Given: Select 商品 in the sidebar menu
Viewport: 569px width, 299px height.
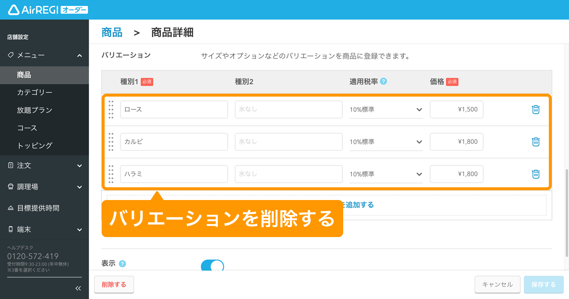Looking at the screenshot, I should [x=44, y=75].
